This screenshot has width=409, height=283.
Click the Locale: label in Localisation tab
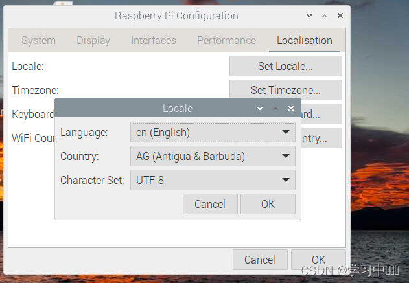coord(28,66)
